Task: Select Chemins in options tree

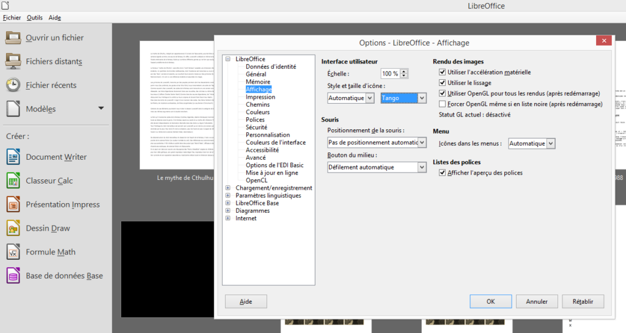Action: (257, 104)
